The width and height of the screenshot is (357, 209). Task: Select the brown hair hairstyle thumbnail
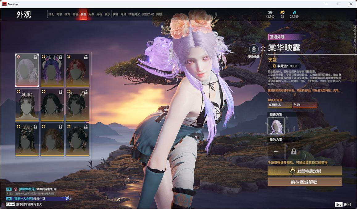tap(52, 140)
